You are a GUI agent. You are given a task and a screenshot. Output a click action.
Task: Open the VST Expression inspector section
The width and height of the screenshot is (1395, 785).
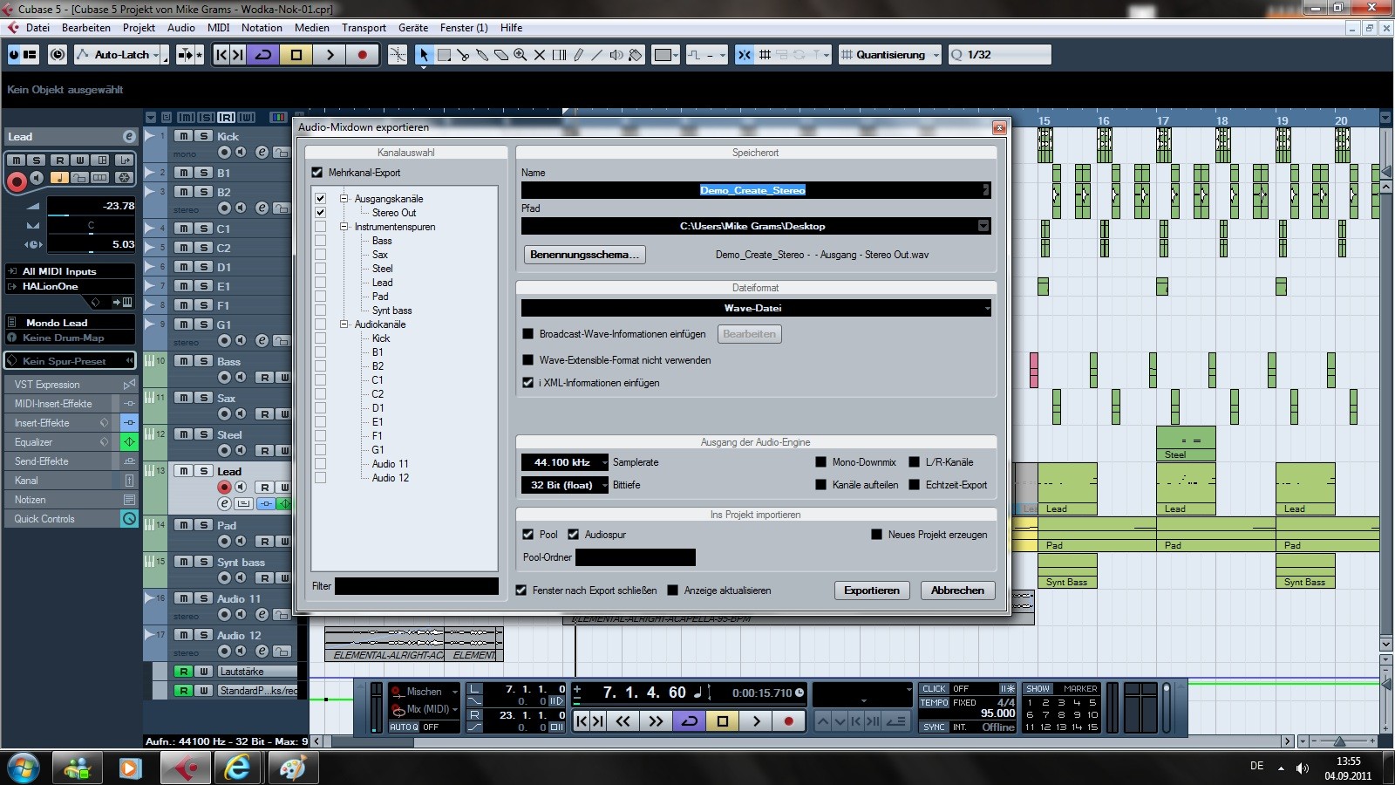click(70, 385)
